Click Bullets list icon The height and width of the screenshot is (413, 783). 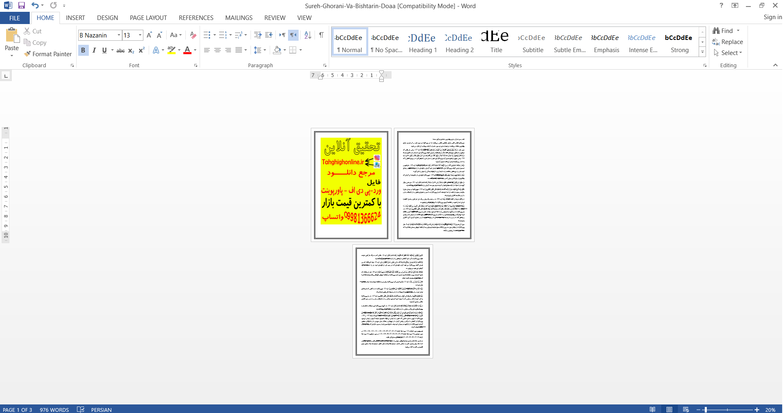pyautogui.click(x=207, y=35)
